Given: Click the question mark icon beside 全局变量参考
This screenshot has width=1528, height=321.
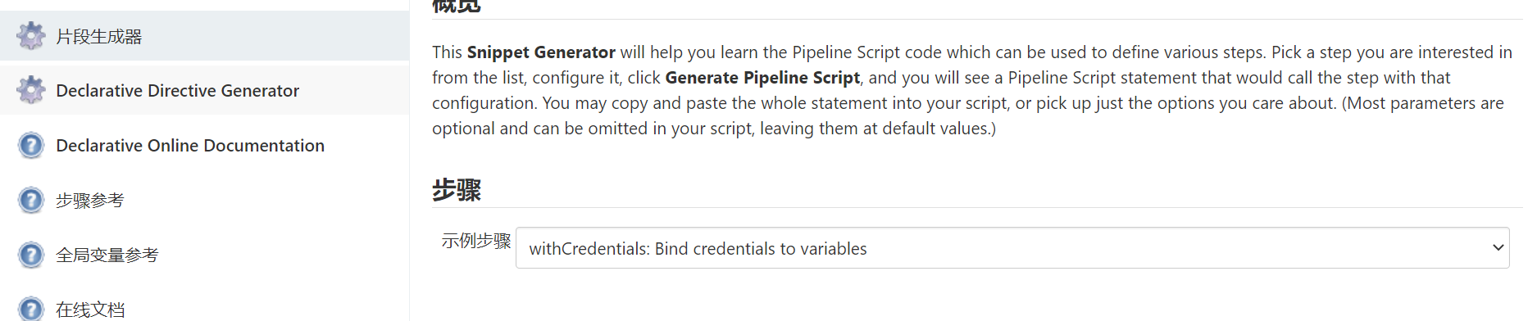Looking at the screenshot, I should [31, 255].
